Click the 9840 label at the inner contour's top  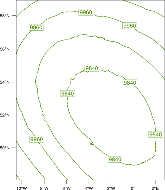(x=92, y=68)
